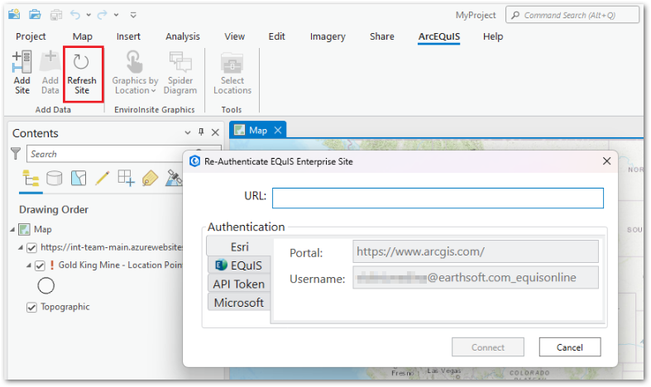Click the Gold King Mine circle symbol
Viewport: 651px width, 387px height.
[46, 285]
